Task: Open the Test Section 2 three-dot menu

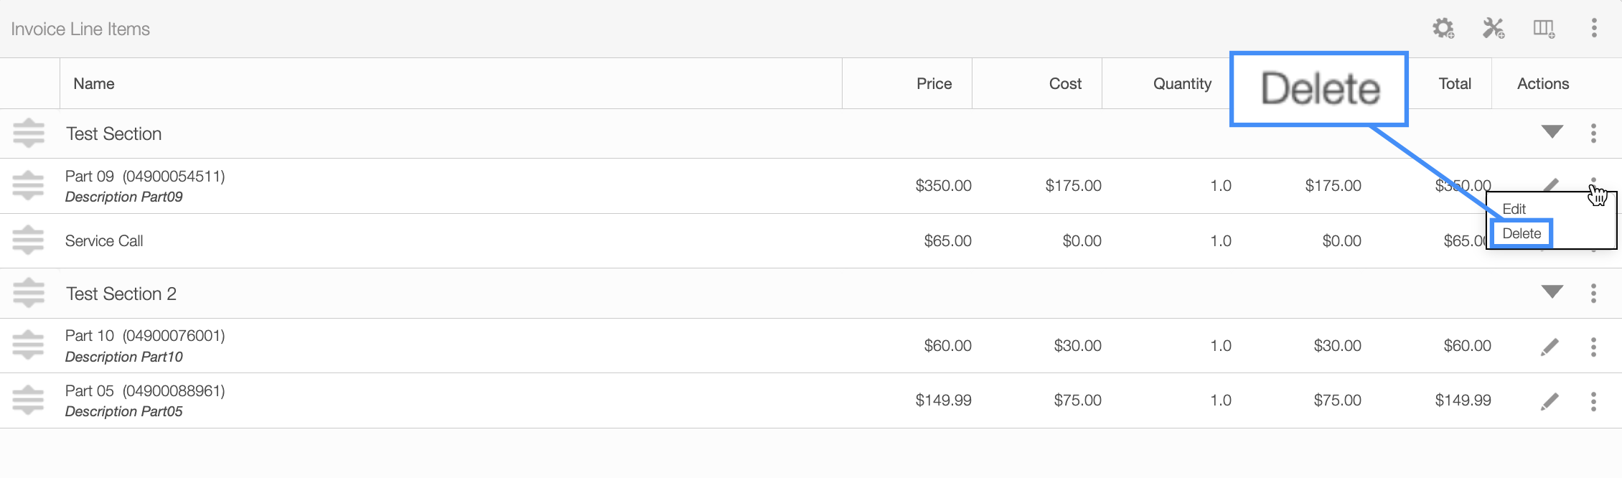Action: click(x=1593, y=293)
